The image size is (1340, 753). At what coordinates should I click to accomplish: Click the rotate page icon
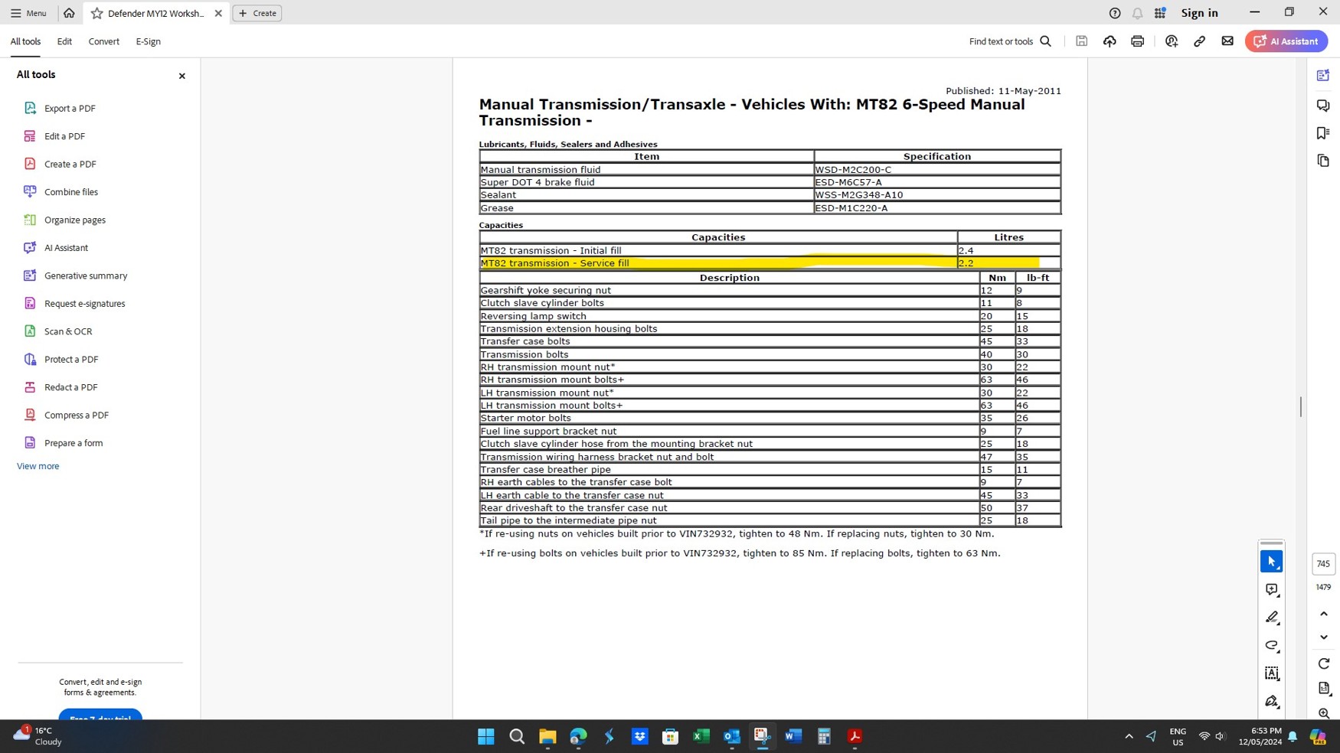1323,663
